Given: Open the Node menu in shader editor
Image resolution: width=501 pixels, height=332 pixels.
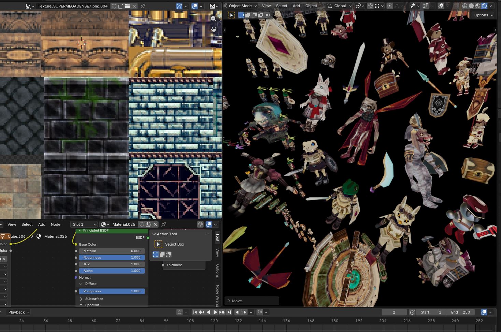Looking at the screenshot, I should [x=55, y=224].
